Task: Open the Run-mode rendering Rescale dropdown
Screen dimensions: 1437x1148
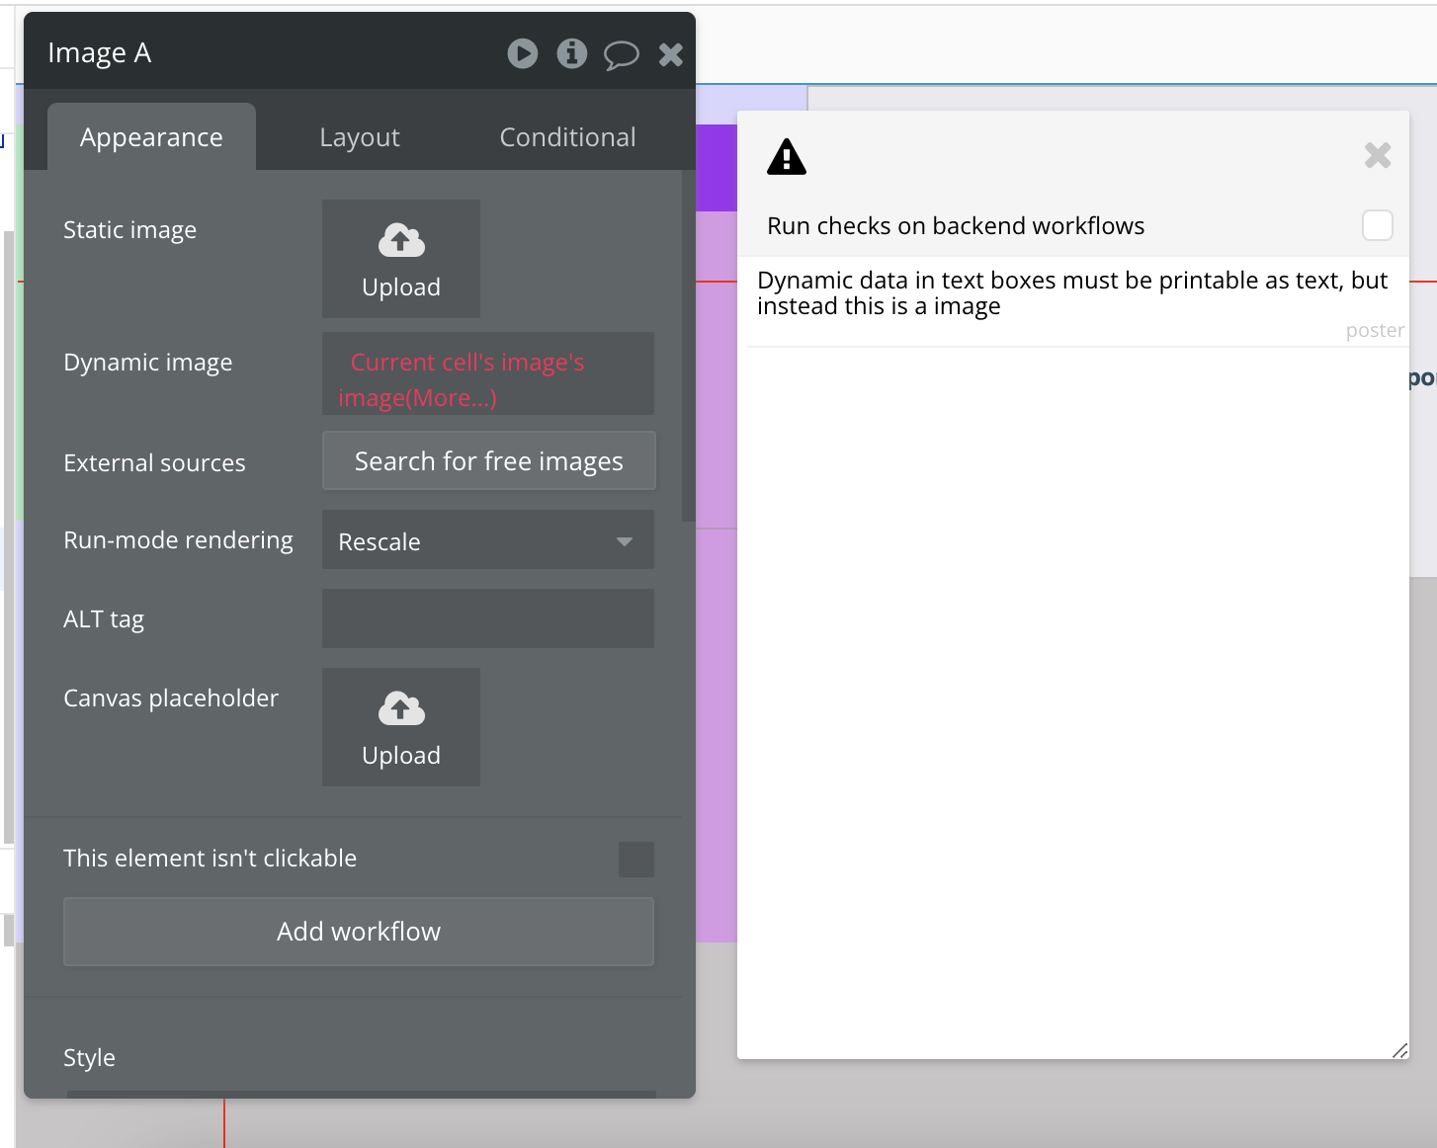Action: tap(488, 540)
